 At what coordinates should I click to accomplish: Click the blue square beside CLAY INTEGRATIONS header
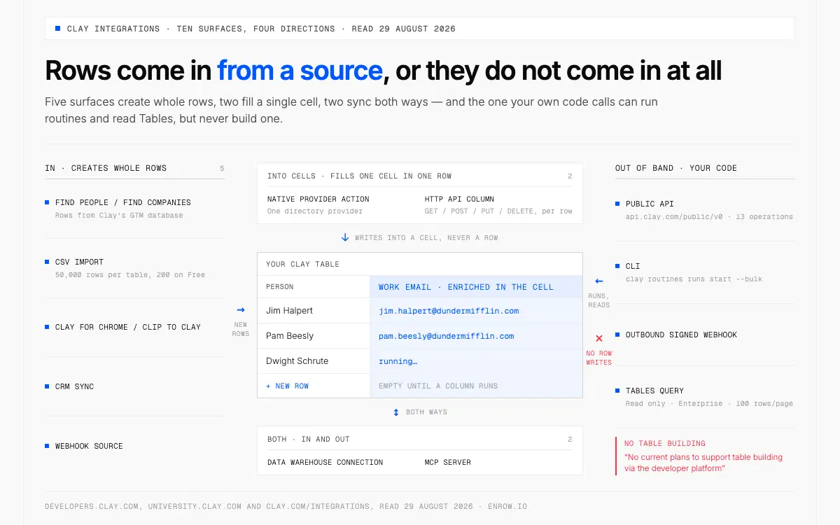58,29
